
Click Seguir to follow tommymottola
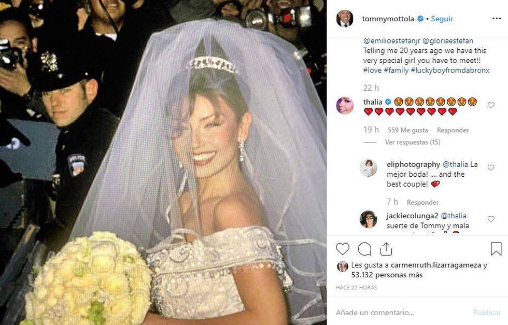pyautogui.click(x=442, y=19)
